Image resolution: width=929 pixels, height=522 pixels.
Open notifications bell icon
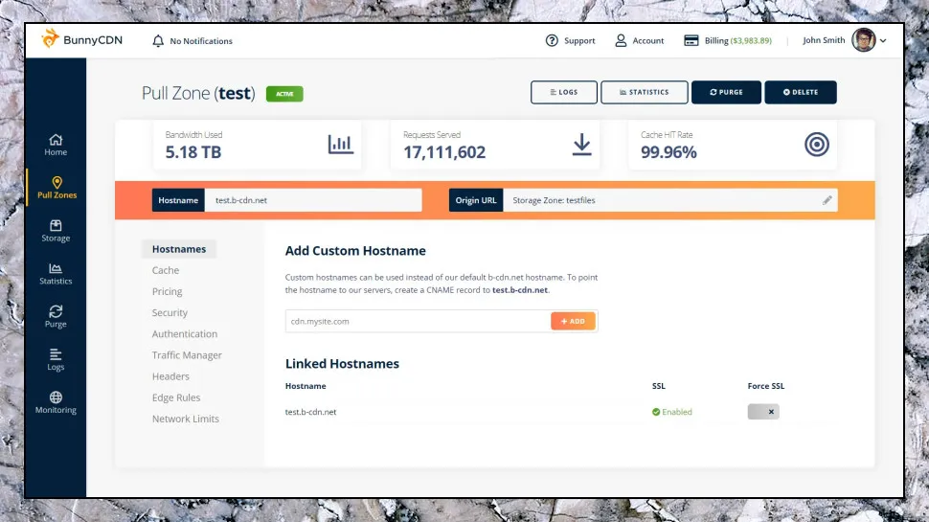point(158,41)
